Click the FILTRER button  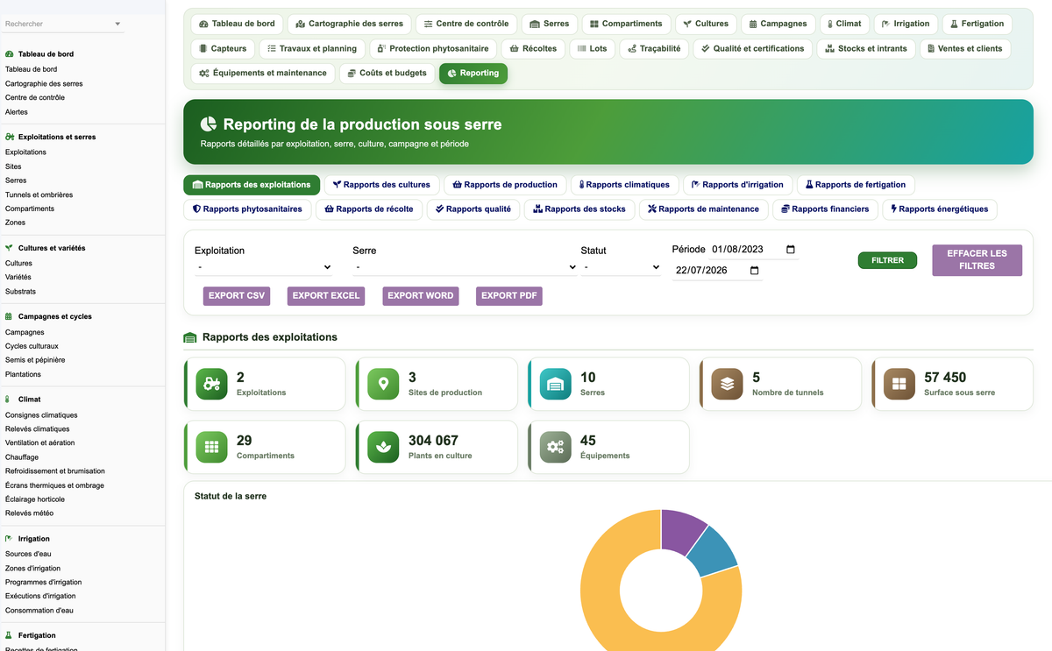[x=887, y=260]
